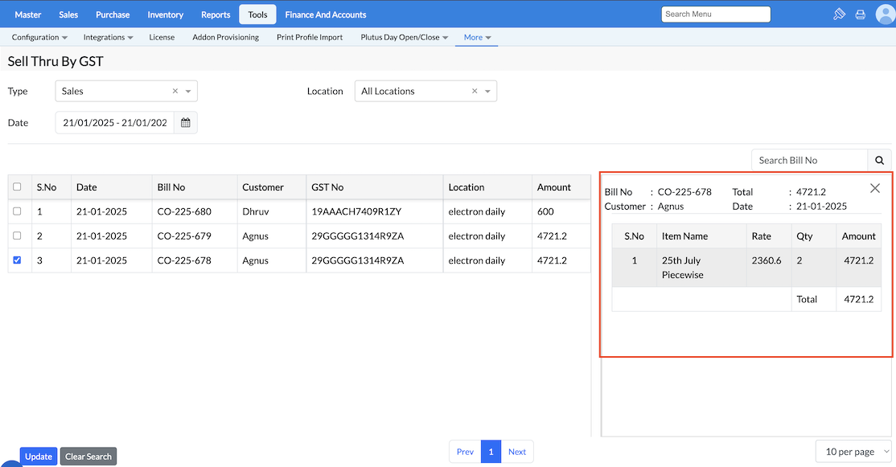Viewport: 896px width, 467px height.
Task: Open the Reports menu
Action: [216, 14]
